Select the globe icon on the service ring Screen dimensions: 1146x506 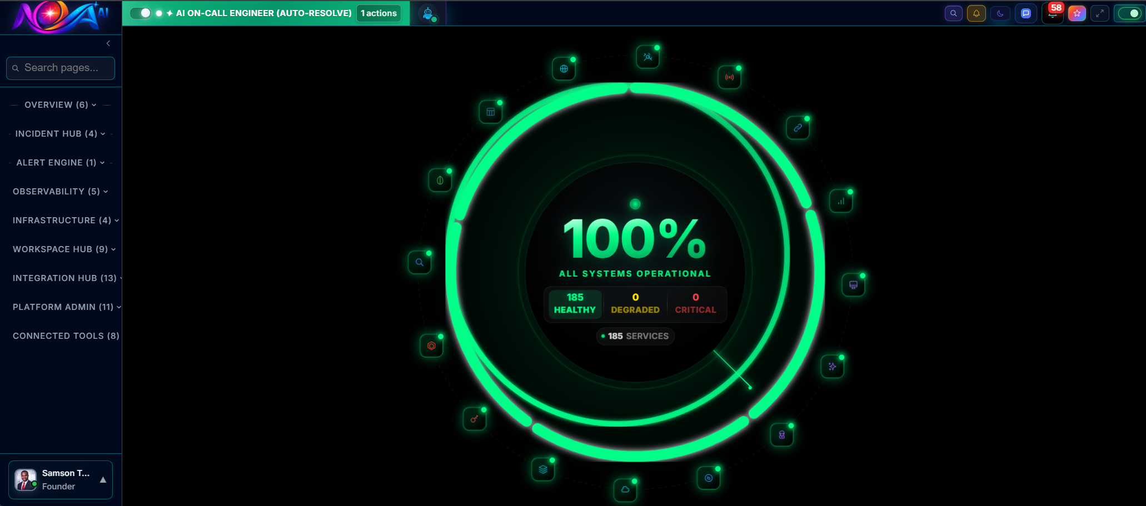[564, 69]
